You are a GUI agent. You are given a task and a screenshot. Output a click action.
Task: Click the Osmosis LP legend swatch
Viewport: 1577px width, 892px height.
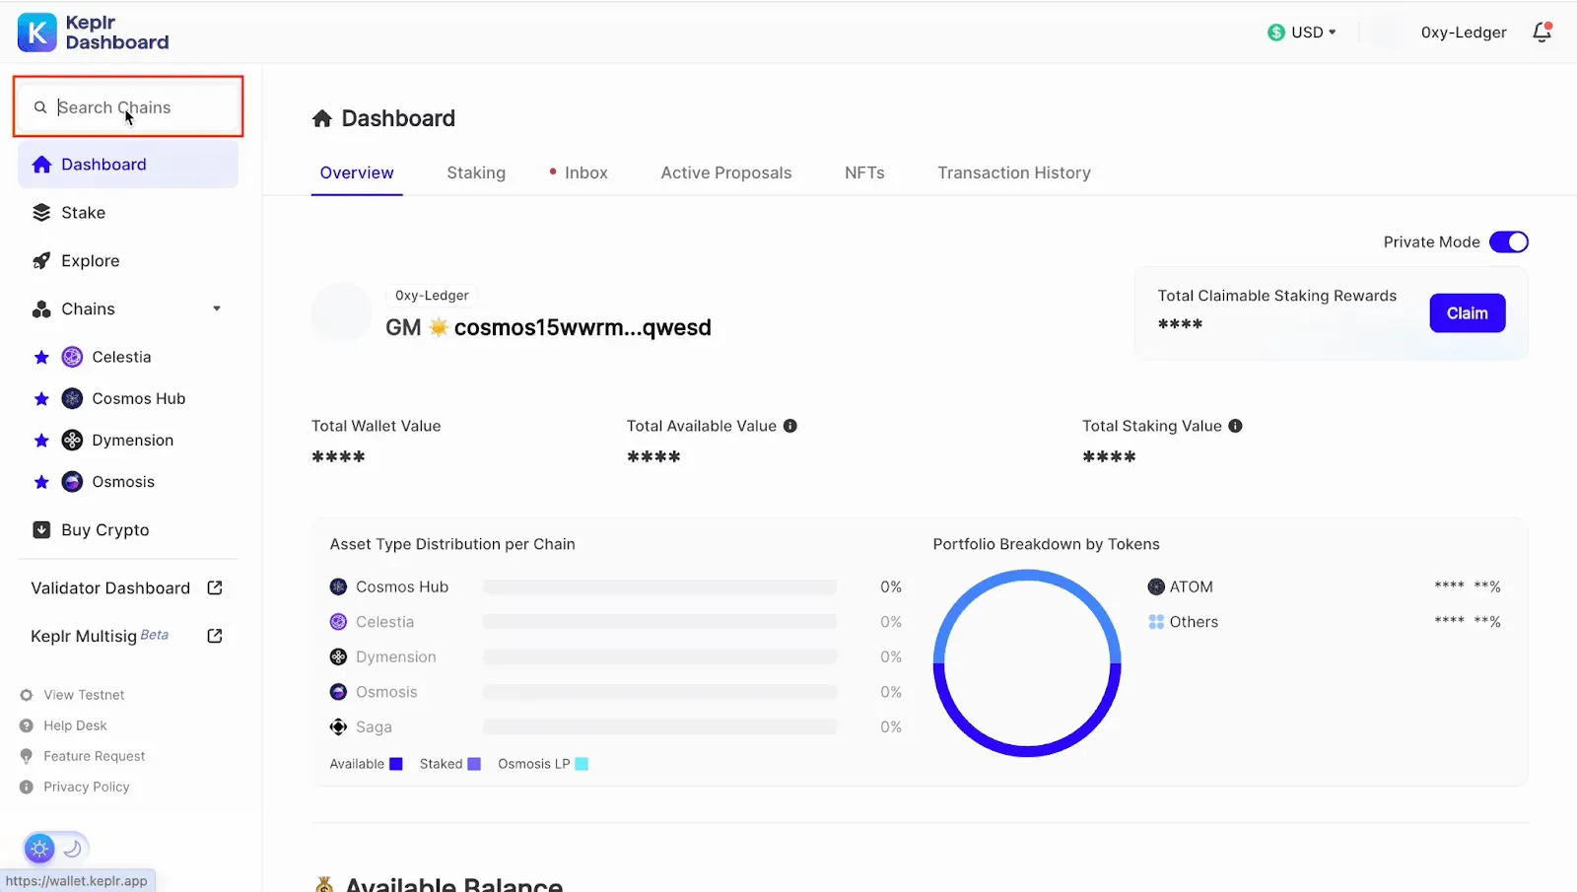click(x=582, y=764)
